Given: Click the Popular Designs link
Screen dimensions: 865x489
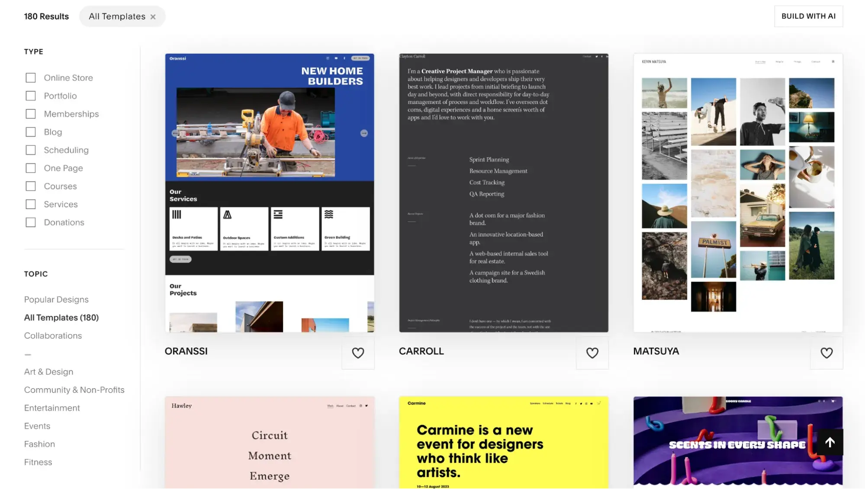Looking at the screenshot, I should (x=56, y=299).
